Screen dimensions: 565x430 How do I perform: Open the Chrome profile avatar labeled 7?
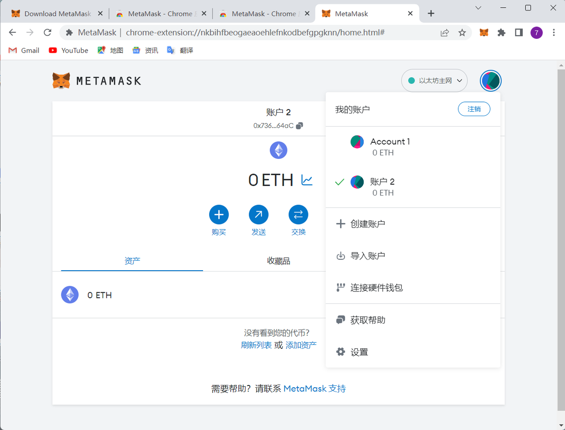point(536,33)
